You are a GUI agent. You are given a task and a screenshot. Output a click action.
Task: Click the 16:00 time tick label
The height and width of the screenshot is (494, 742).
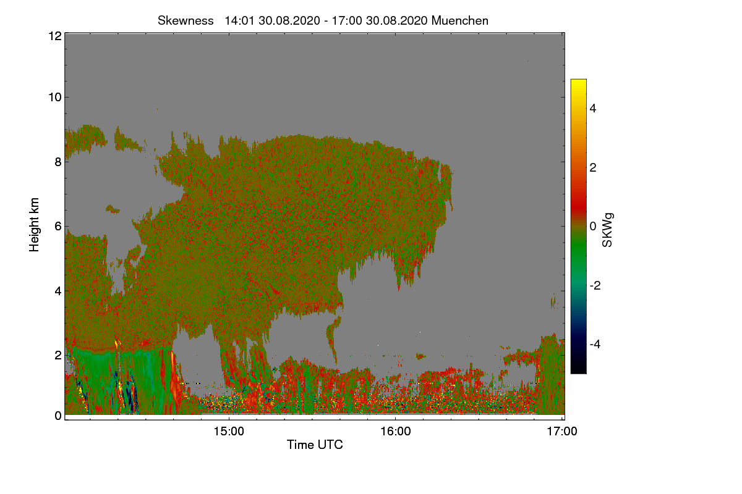click(396, 432)
